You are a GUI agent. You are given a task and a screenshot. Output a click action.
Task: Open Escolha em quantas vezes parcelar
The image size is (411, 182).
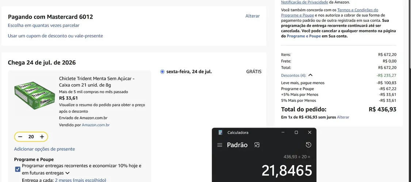[x=43, y=25]
